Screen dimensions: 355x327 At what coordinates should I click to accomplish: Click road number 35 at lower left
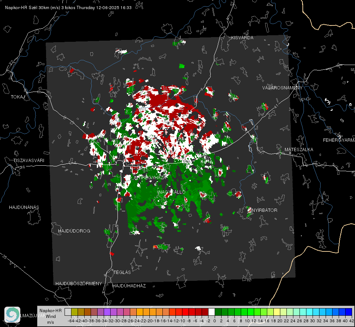pyautogui.click(x=4, y=257)
